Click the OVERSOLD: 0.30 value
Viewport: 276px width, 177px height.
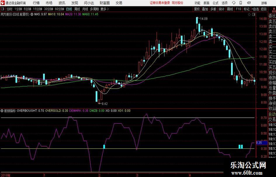[x=57, y=111]
